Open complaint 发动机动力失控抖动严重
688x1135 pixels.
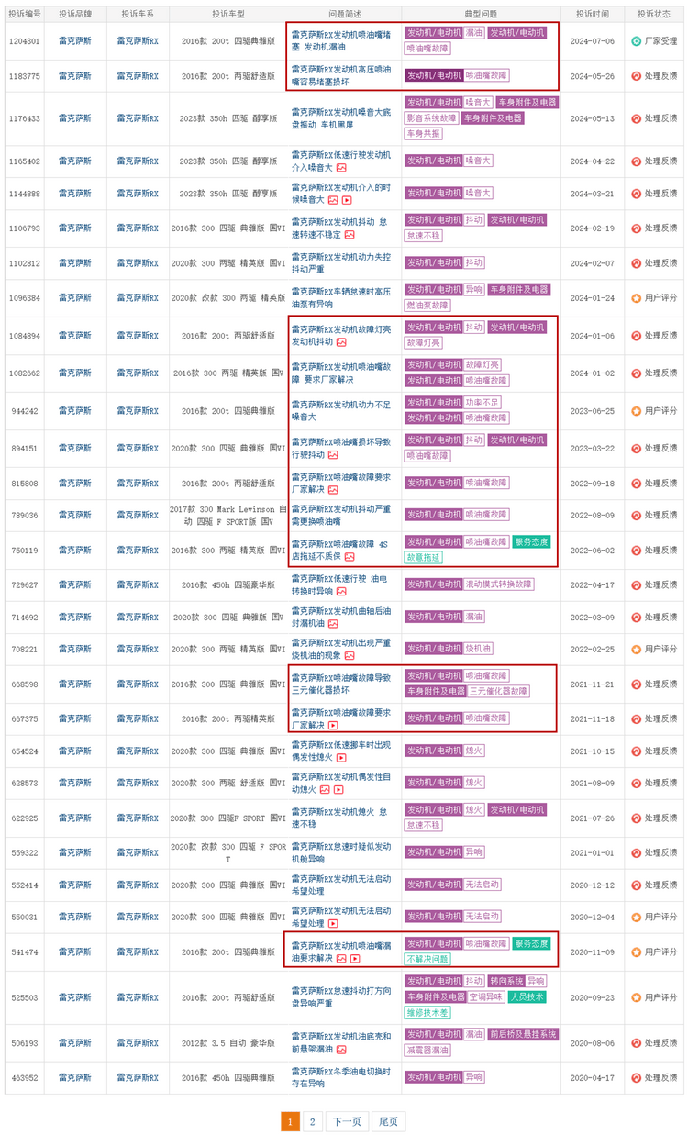click(340, 263)
